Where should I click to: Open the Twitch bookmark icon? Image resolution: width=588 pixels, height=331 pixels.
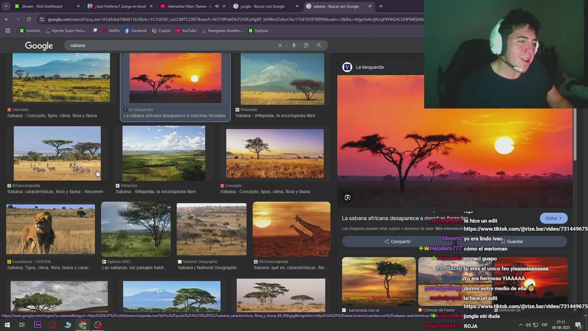point(95,31)
